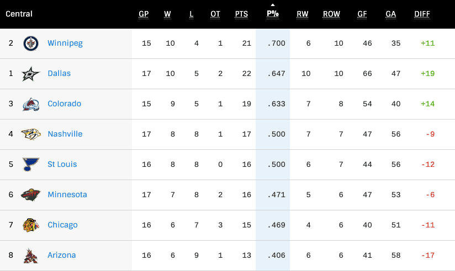Sort table by PTS column header
The width and height of the screenshot is (455, 271).
[x=241, y=14]
